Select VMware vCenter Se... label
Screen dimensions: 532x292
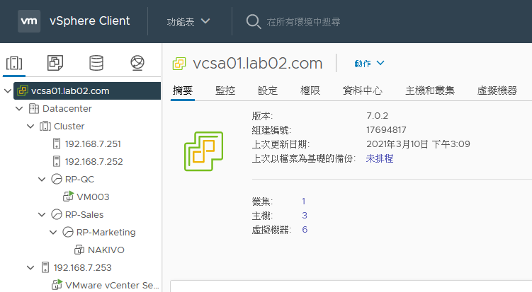pos(112,285)
